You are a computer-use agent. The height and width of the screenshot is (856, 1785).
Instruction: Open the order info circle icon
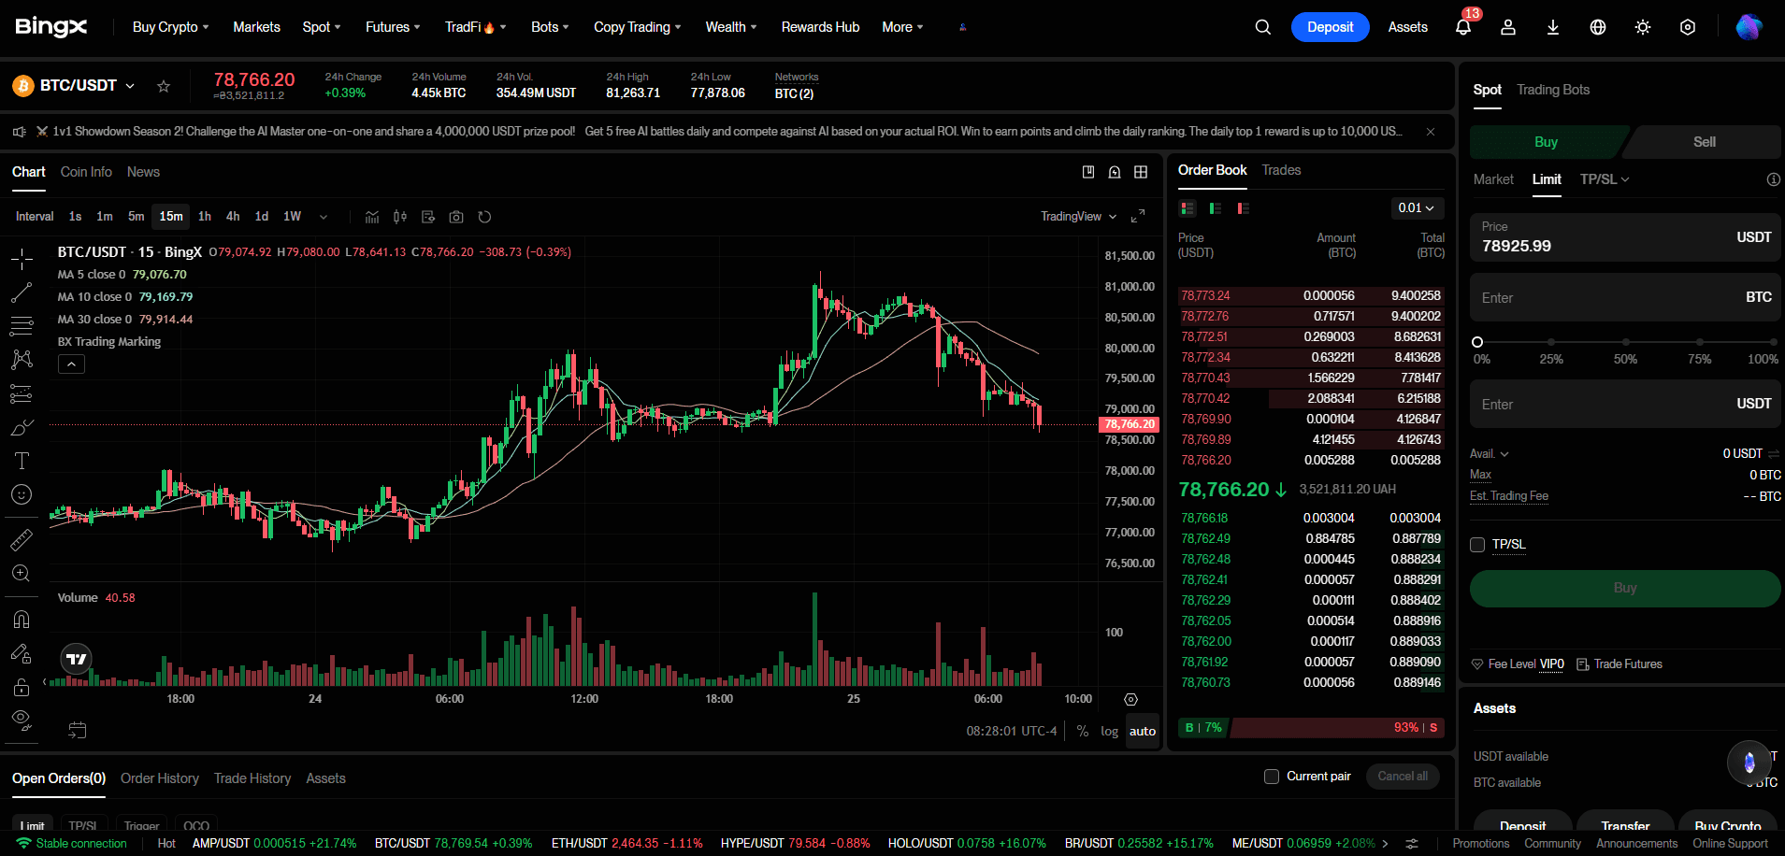tap(1773, 179)
